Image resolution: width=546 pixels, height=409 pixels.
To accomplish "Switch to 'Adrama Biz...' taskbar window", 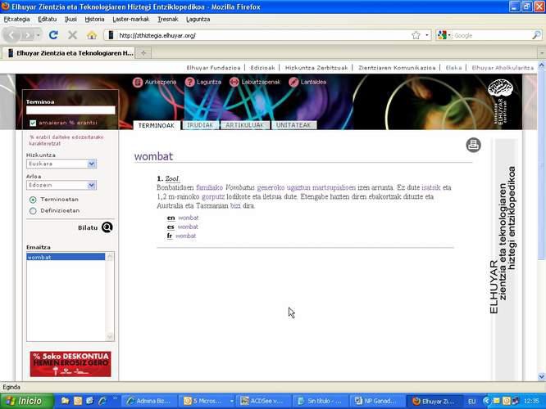I will [149, 401].
